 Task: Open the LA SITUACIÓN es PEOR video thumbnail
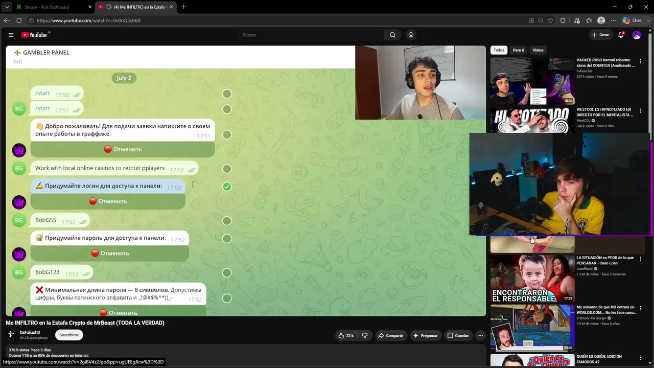point(532,279)
